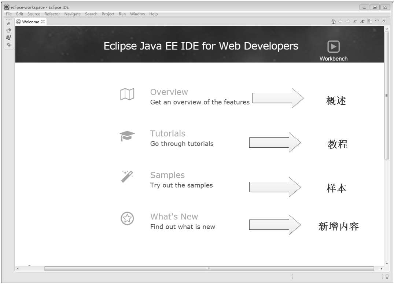
Task: Click the second icon in the left trim stack
Action: 8,31
